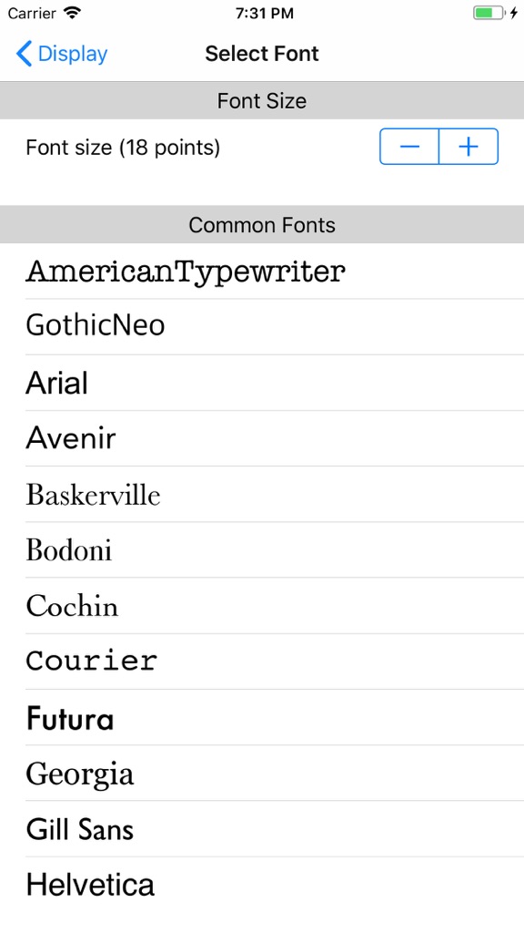This screenshot has width=524, height=933.
Task: Decrease font size with minus button
Action: tap(409, 147)
